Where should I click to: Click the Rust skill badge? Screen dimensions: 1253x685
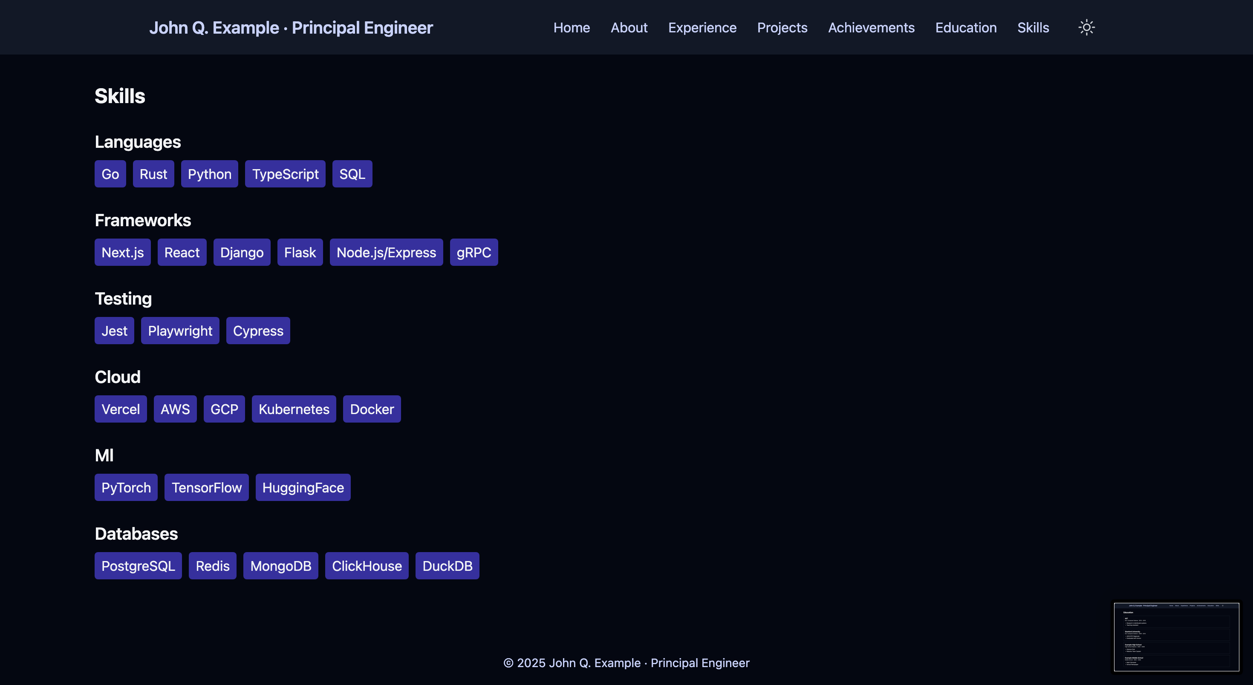pos(153,174)
